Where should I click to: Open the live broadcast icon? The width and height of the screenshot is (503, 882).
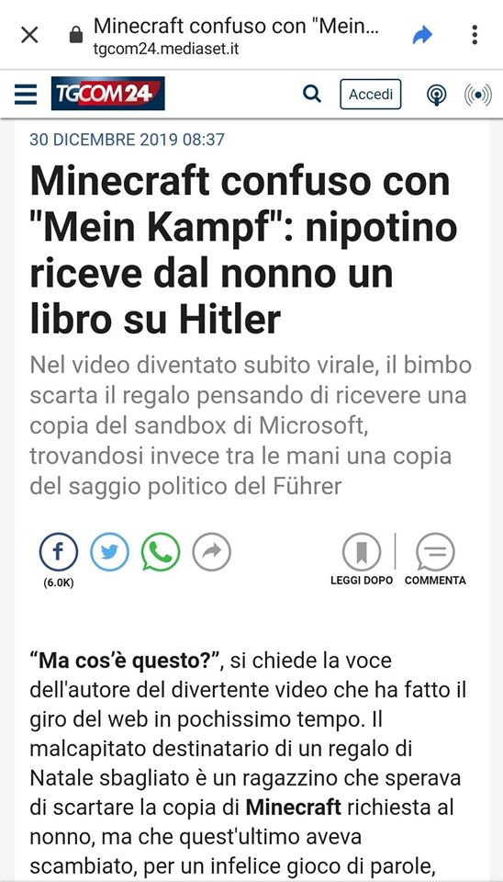[477, 95]
